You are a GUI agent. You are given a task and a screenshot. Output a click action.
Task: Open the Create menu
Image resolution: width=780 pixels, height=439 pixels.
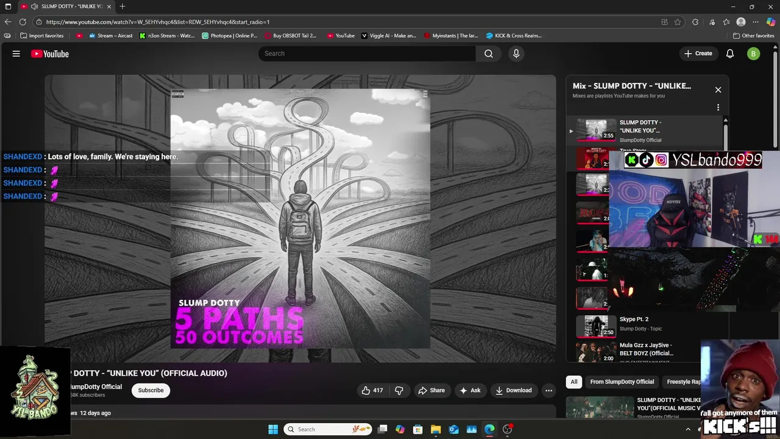[698, 54]
